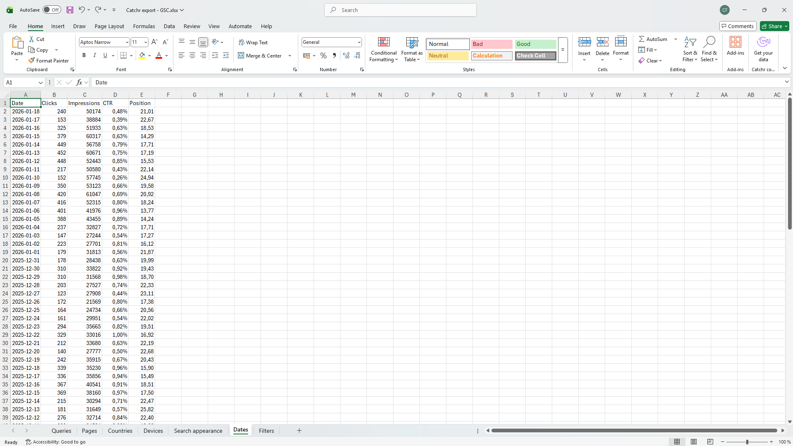Apply Format as Table
This screenshot has height=446, width=793.
(411, 49)
